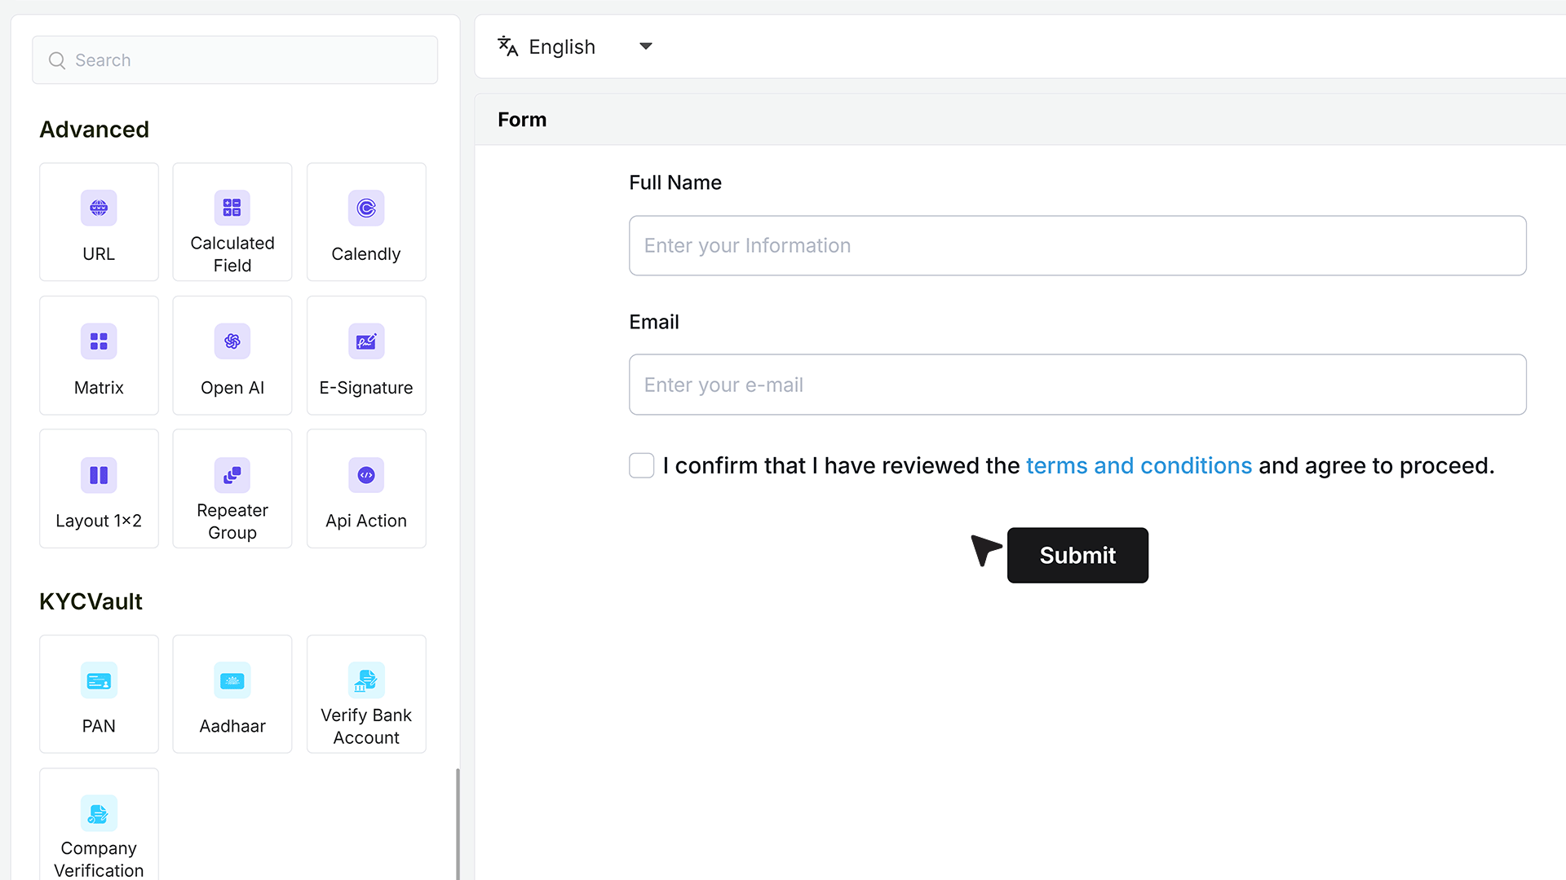Image resolution: width=1566 pixels, height=880 pixels.
Task: Add a Calculated Field element
Action: [232, 222]
